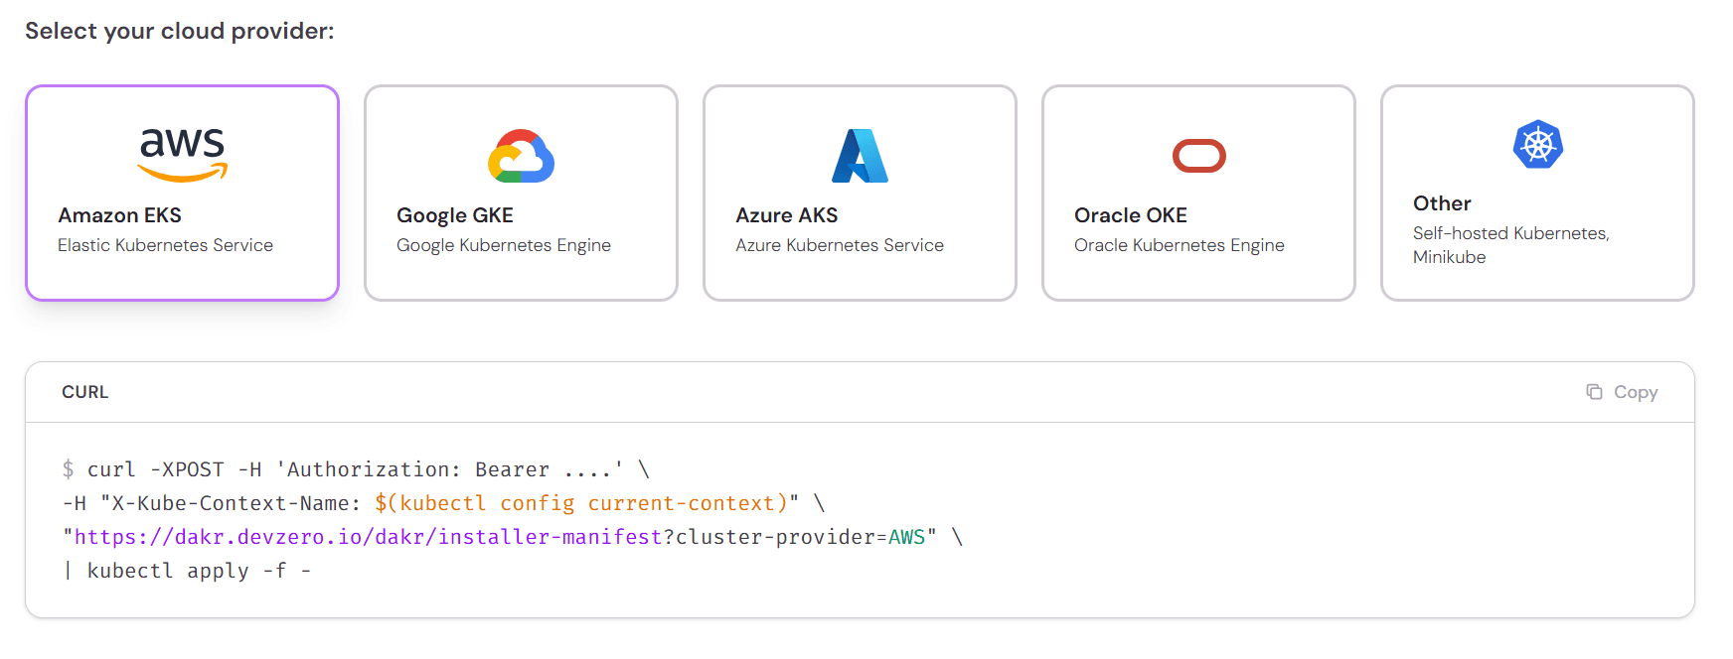Click the 'kubectl apply -f -' line
This screenshot has height=659, width=1733.
click(x=187, y=571)
